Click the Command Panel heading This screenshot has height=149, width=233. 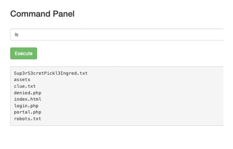coord(42,14)
